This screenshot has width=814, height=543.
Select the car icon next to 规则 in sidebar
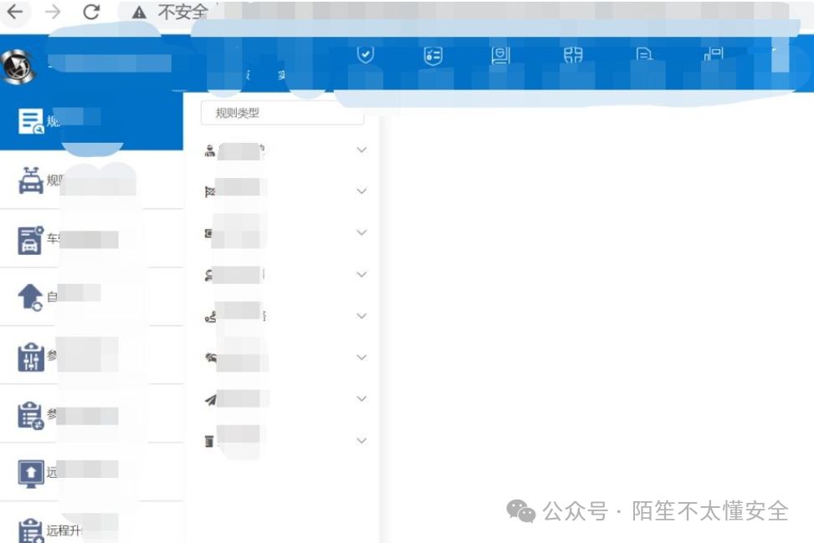click(x=30, y=180)
